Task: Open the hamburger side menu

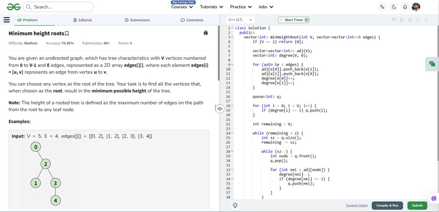Action: (x=7, y=20)
